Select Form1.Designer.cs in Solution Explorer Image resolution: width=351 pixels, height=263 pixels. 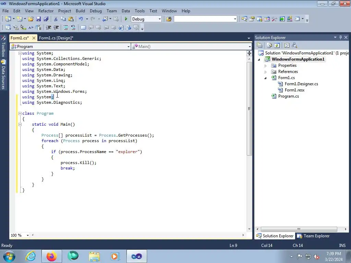point(301,84)
